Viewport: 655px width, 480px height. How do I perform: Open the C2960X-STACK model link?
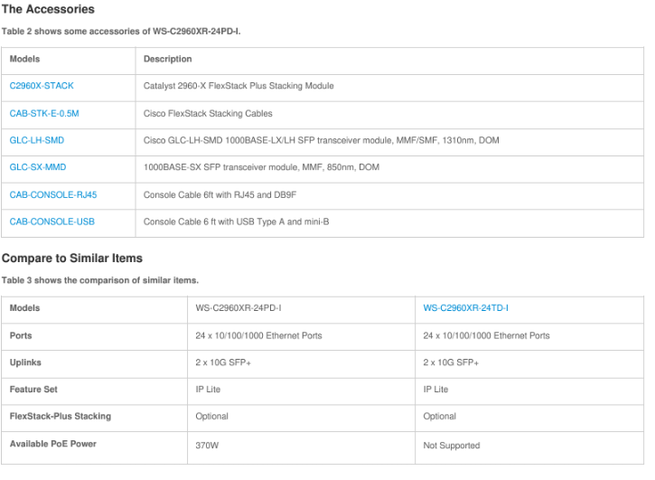click(42, 86)
